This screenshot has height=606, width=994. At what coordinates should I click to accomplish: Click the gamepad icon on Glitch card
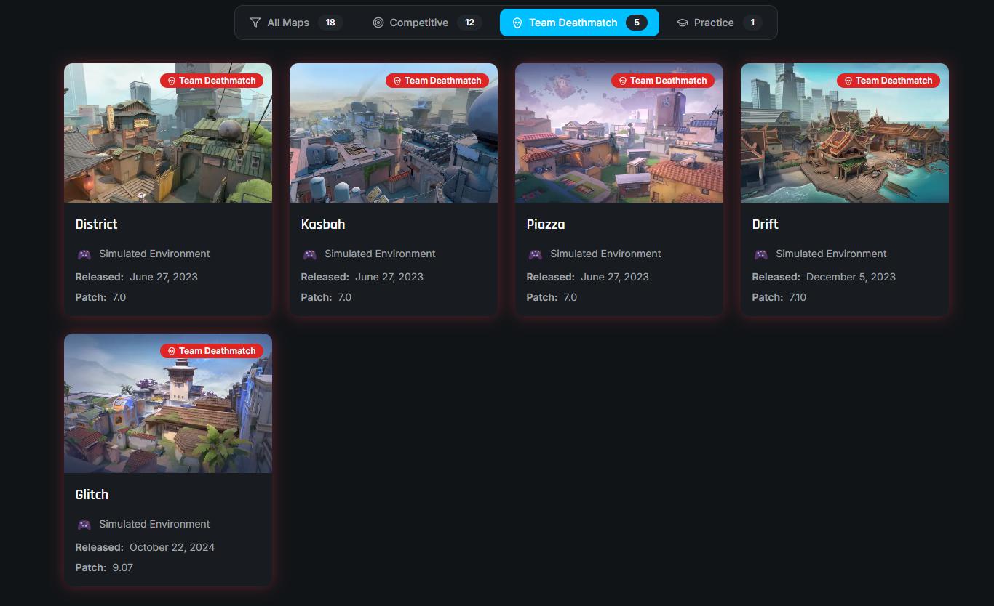pyautogui.click(x=84, y=525)
